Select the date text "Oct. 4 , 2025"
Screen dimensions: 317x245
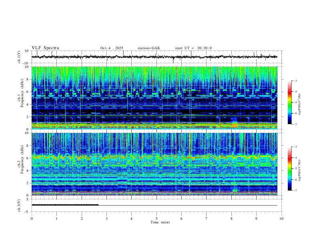(x=112, y=48)
